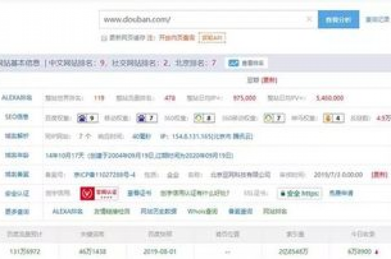Click the index value beside the dash cell

(293, 252)
